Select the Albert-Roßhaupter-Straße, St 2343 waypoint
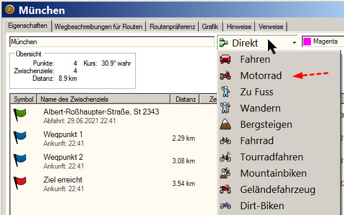344x215 pixels. (x=101, y=112)
